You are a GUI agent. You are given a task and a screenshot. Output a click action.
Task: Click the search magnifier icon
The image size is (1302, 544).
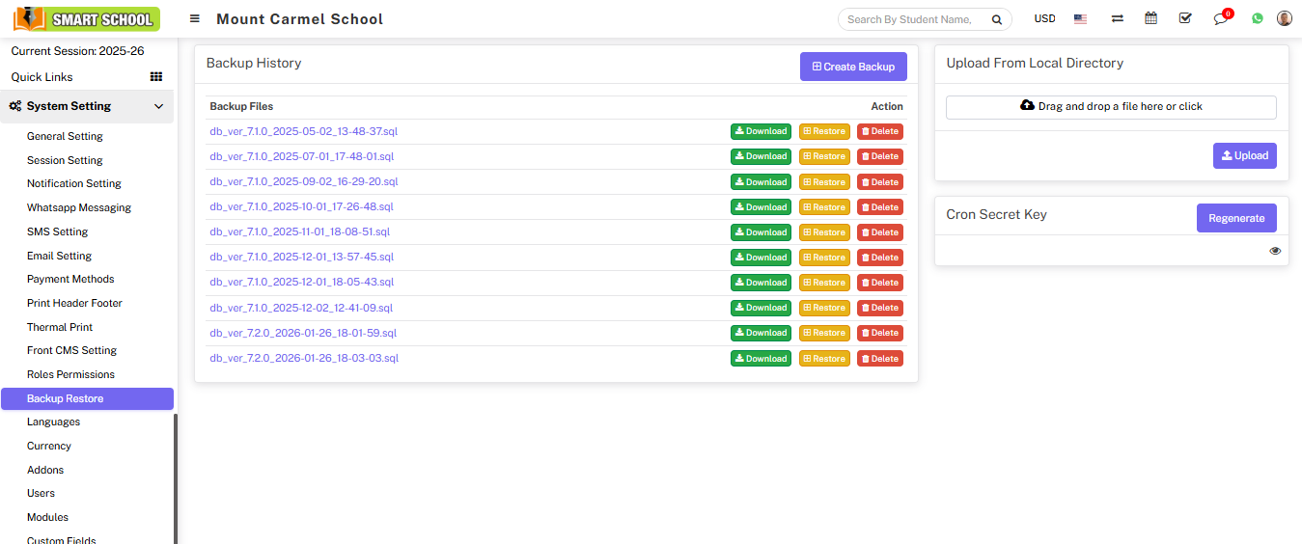click(x=996, y=19)
